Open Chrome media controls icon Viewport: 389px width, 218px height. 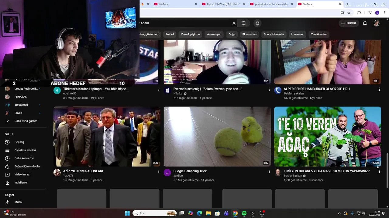[x=370, y=13]
